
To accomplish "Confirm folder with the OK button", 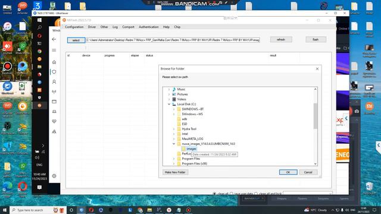I will click(288, 172).
